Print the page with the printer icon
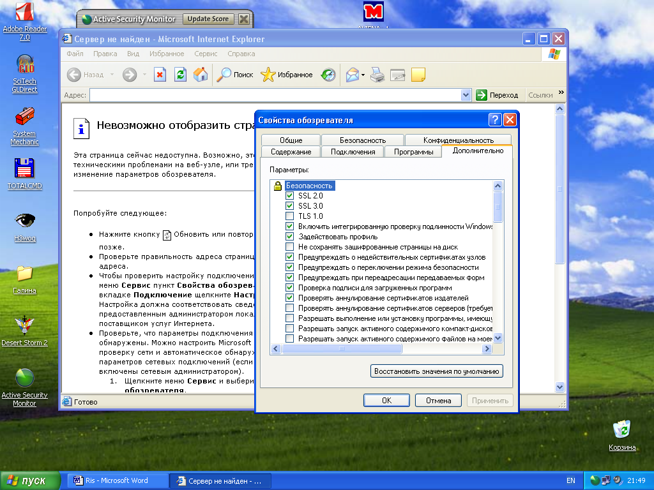The width and height of the screenshot is (654, 490). click(x=377, y=75)
